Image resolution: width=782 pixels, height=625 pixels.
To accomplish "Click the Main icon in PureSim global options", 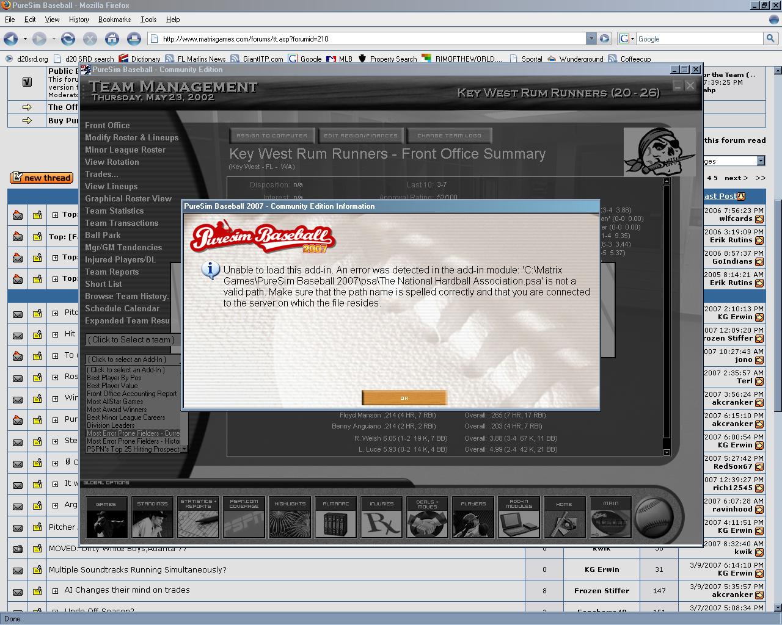I will [x=610, y=517].
